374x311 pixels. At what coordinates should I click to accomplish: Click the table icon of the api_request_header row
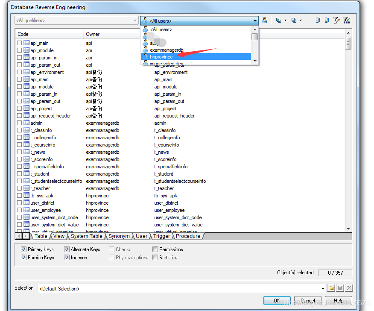26,115
